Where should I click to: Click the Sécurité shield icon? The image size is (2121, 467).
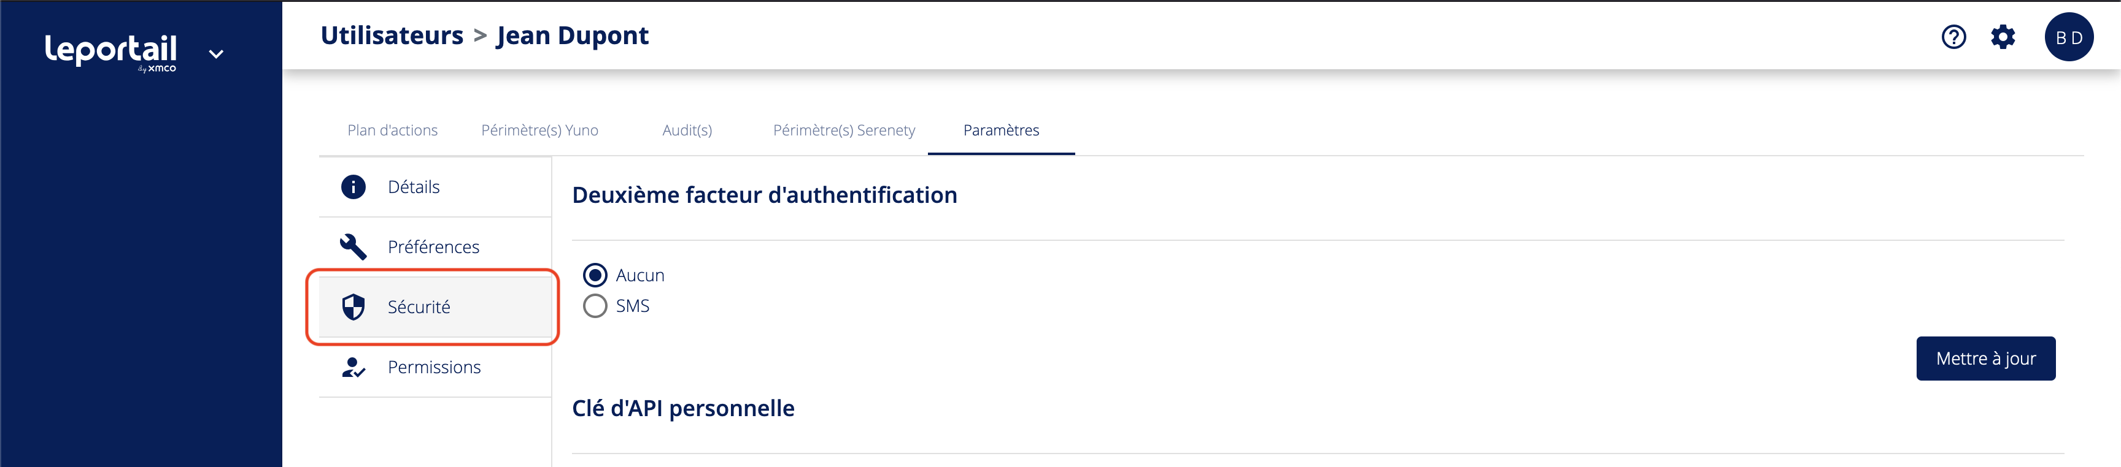pyautogui.click(x=353, y=306)
